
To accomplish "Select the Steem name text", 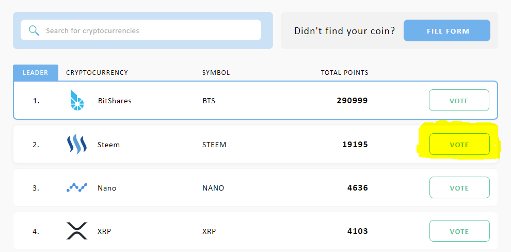I will pyautogui.click(x=108, y=145).
